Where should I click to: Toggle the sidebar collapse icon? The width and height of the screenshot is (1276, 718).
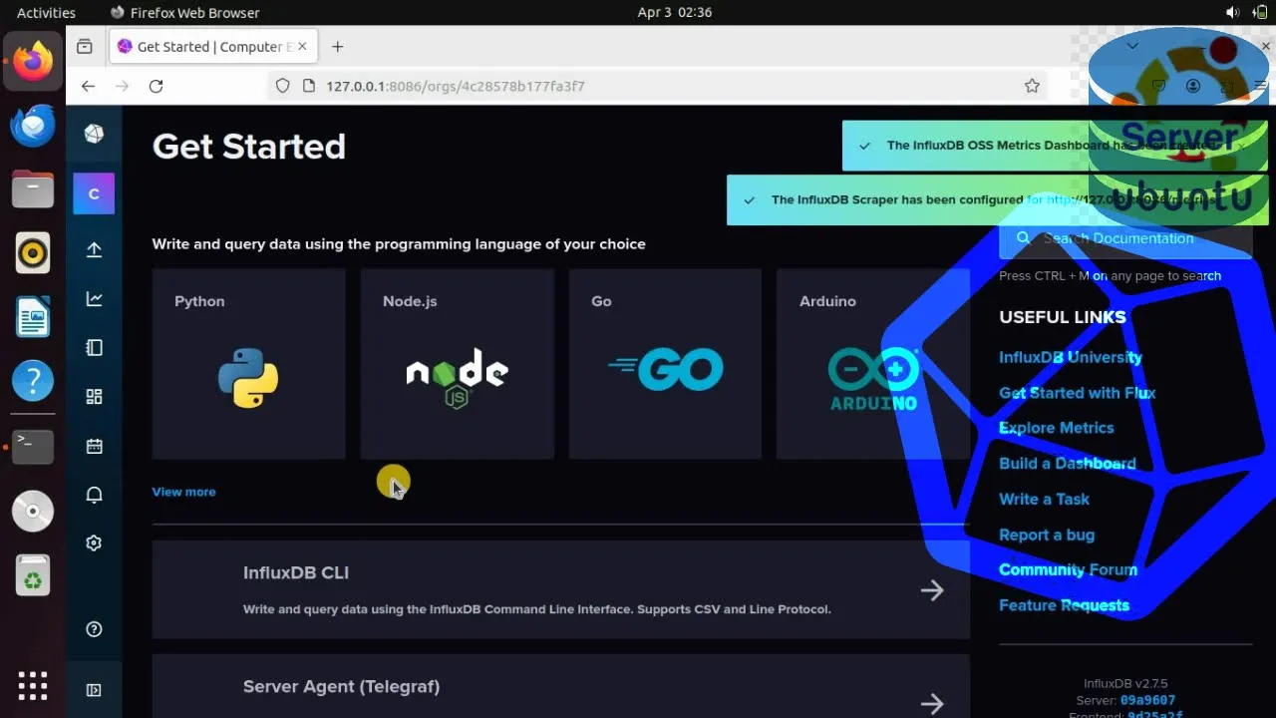(94, 690)
